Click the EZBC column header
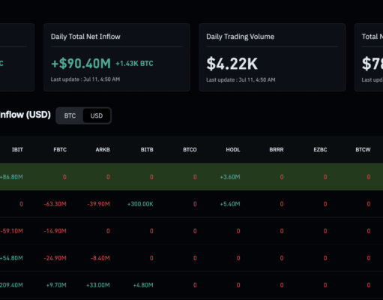This screenshot has height=300, width=383. click(320, 149)
